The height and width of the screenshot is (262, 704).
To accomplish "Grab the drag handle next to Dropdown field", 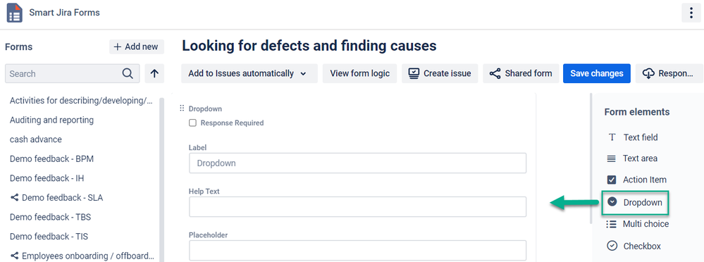I will pos(182,108).
